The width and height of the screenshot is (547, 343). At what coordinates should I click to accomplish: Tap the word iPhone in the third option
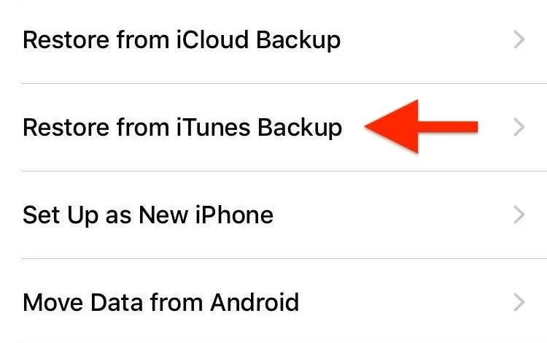[x=234, y=215]
